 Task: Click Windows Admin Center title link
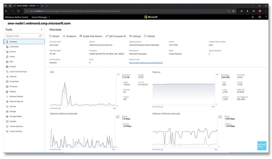16,17
